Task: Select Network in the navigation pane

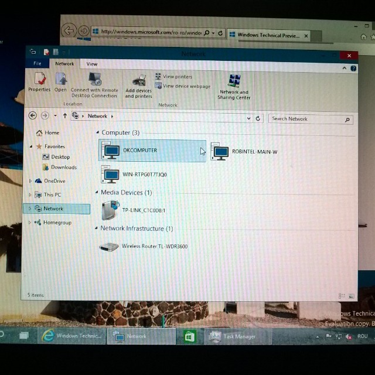Action: tap(57, 209)
